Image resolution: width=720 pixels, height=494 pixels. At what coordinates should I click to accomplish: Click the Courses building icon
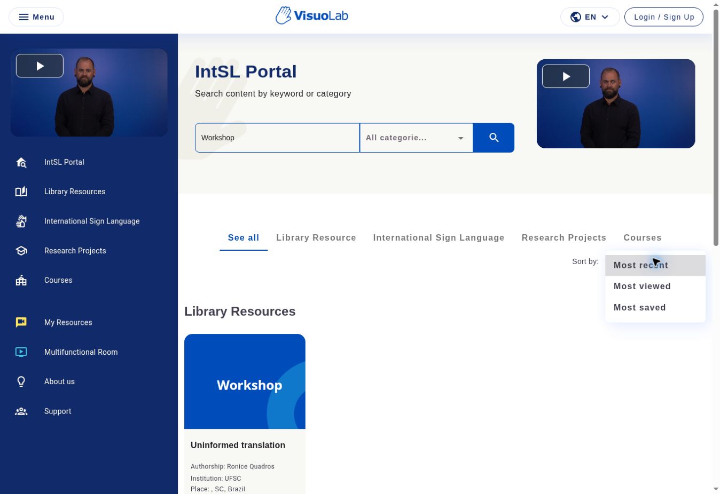(21, 280)
